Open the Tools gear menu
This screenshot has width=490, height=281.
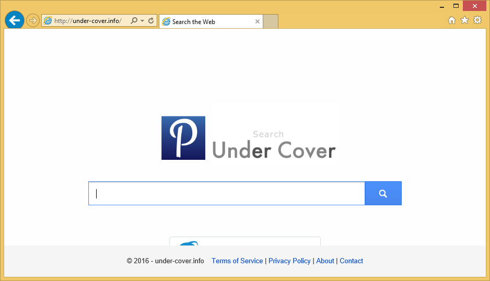pyautogui.click(x=477, y=20)
